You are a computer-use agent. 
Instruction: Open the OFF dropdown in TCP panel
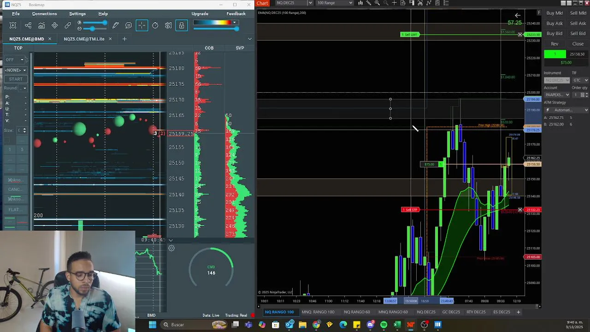click(15, 59)
